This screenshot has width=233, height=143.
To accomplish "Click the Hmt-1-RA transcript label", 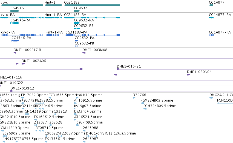I will (x=53, y=15).
